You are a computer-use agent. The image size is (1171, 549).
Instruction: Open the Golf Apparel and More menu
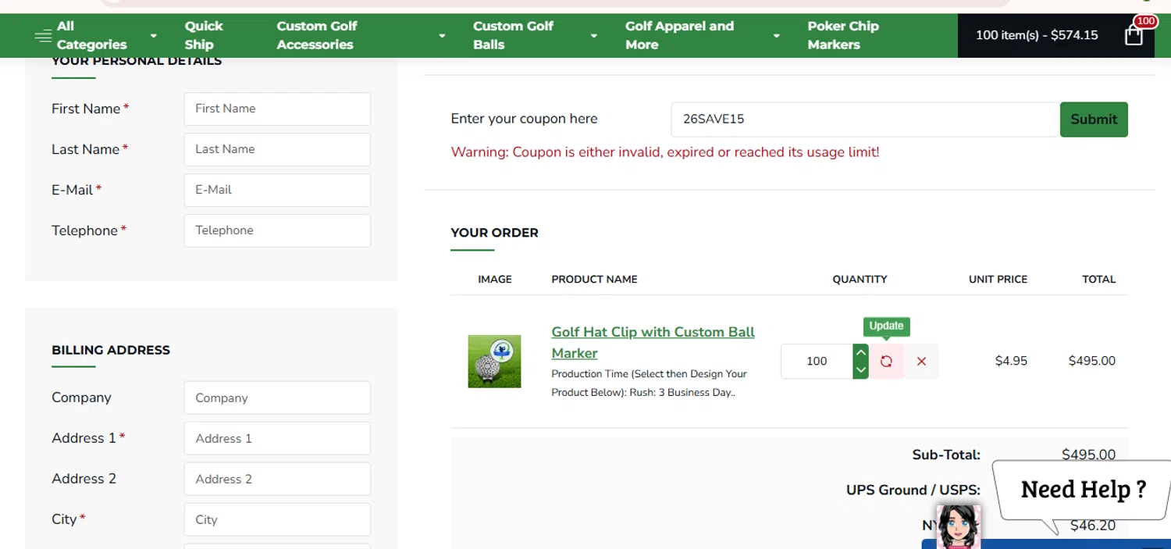point(679,35)
